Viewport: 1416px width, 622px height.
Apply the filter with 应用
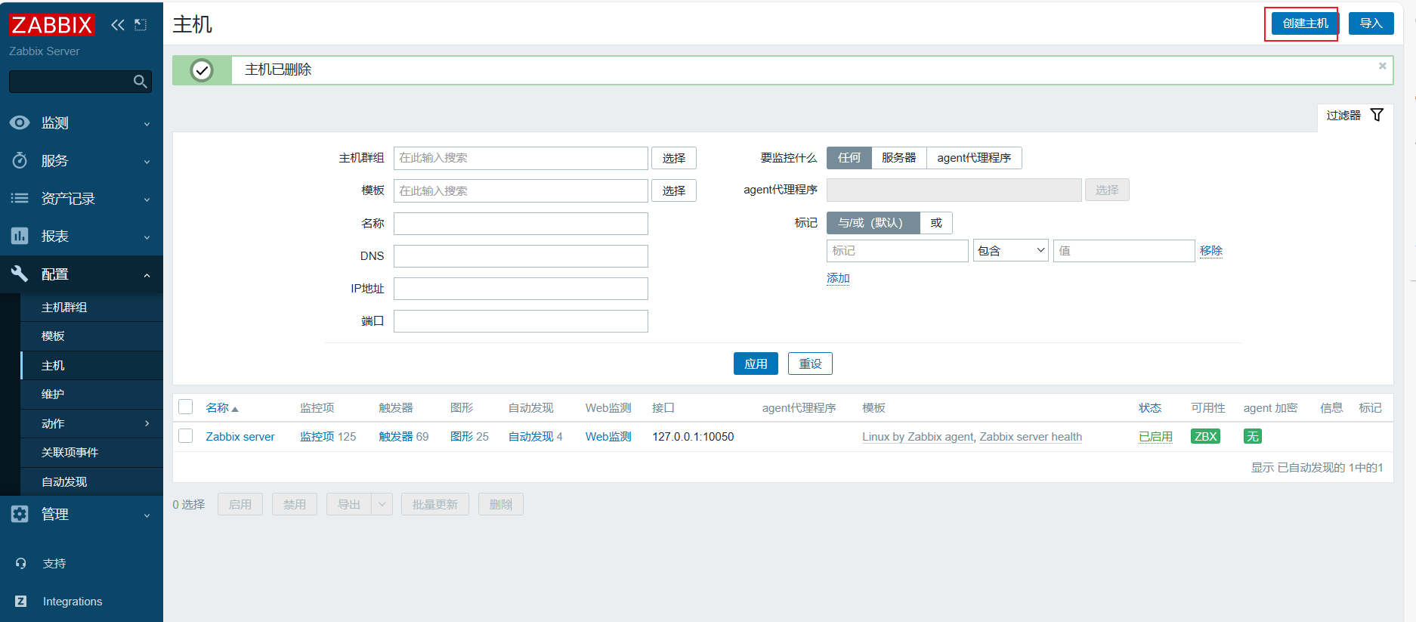[756, 364]
